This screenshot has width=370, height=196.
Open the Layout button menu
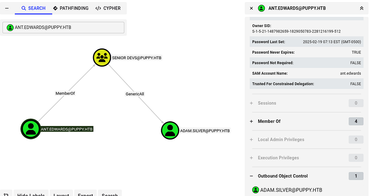click(61, 194)
